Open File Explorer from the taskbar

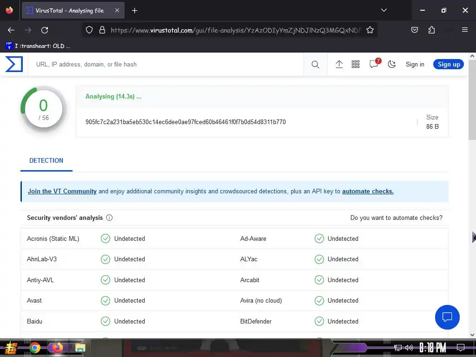[80, 348]
